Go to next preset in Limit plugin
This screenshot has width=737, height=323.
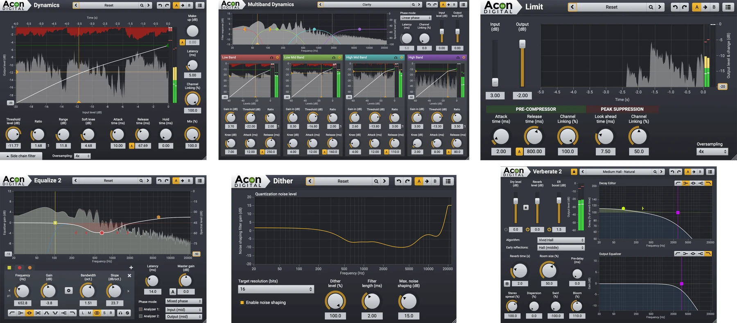[x=660, y=7]
